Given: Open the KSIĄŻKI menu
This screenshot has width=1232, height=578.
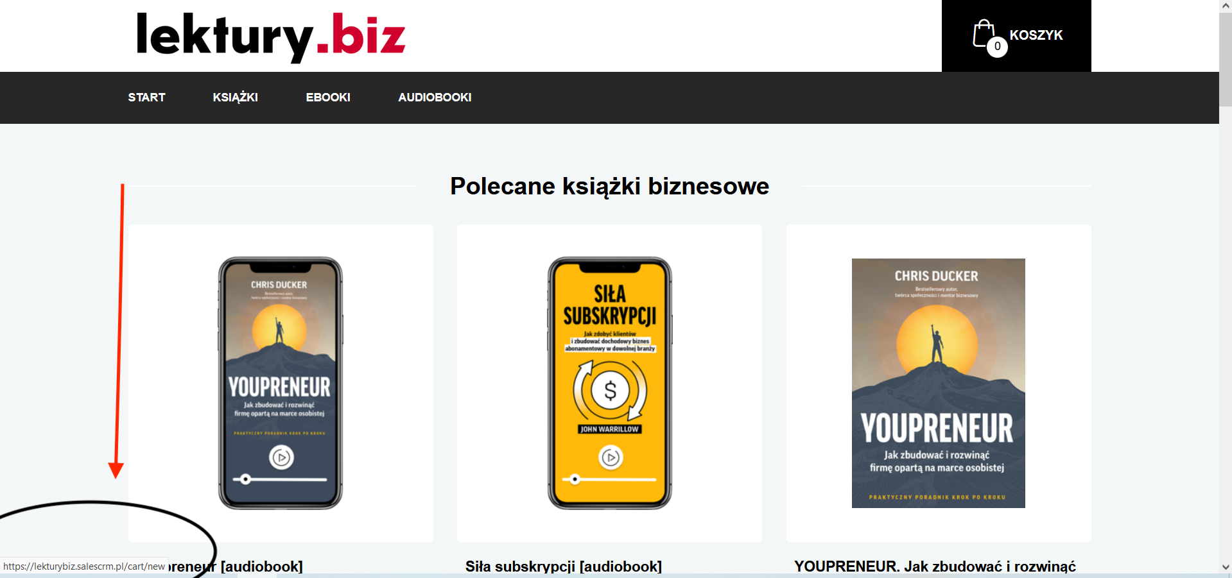Looking at the screenshot, I should click(235, 98).
